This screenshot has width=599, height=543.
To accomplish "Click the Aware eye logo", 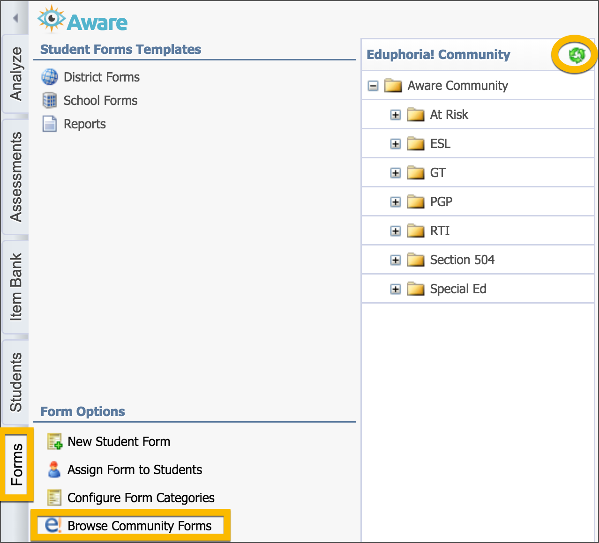I will [52, 19].
